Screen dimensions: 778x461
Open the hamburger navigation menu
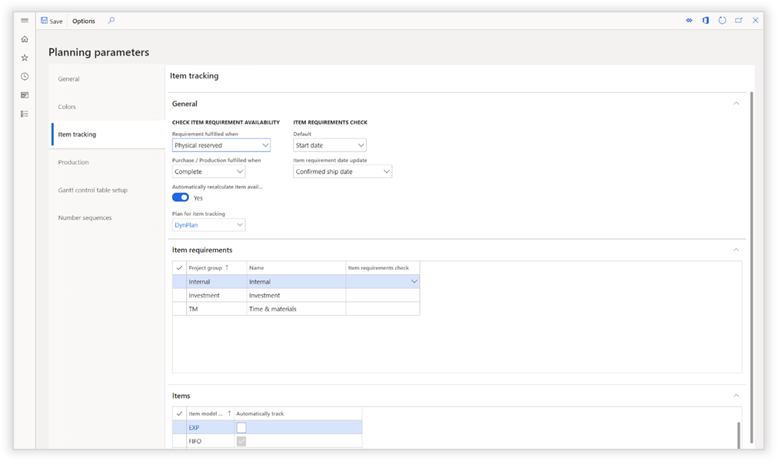pyautogui.click(x=25, y=20)
